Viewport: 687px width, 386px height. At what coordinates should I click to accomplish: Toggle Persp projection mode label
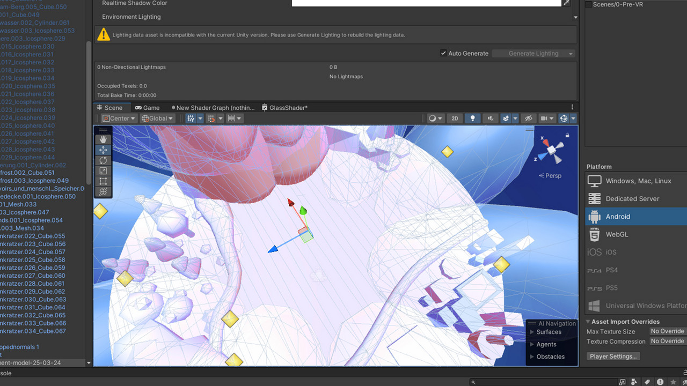[550, 176]
